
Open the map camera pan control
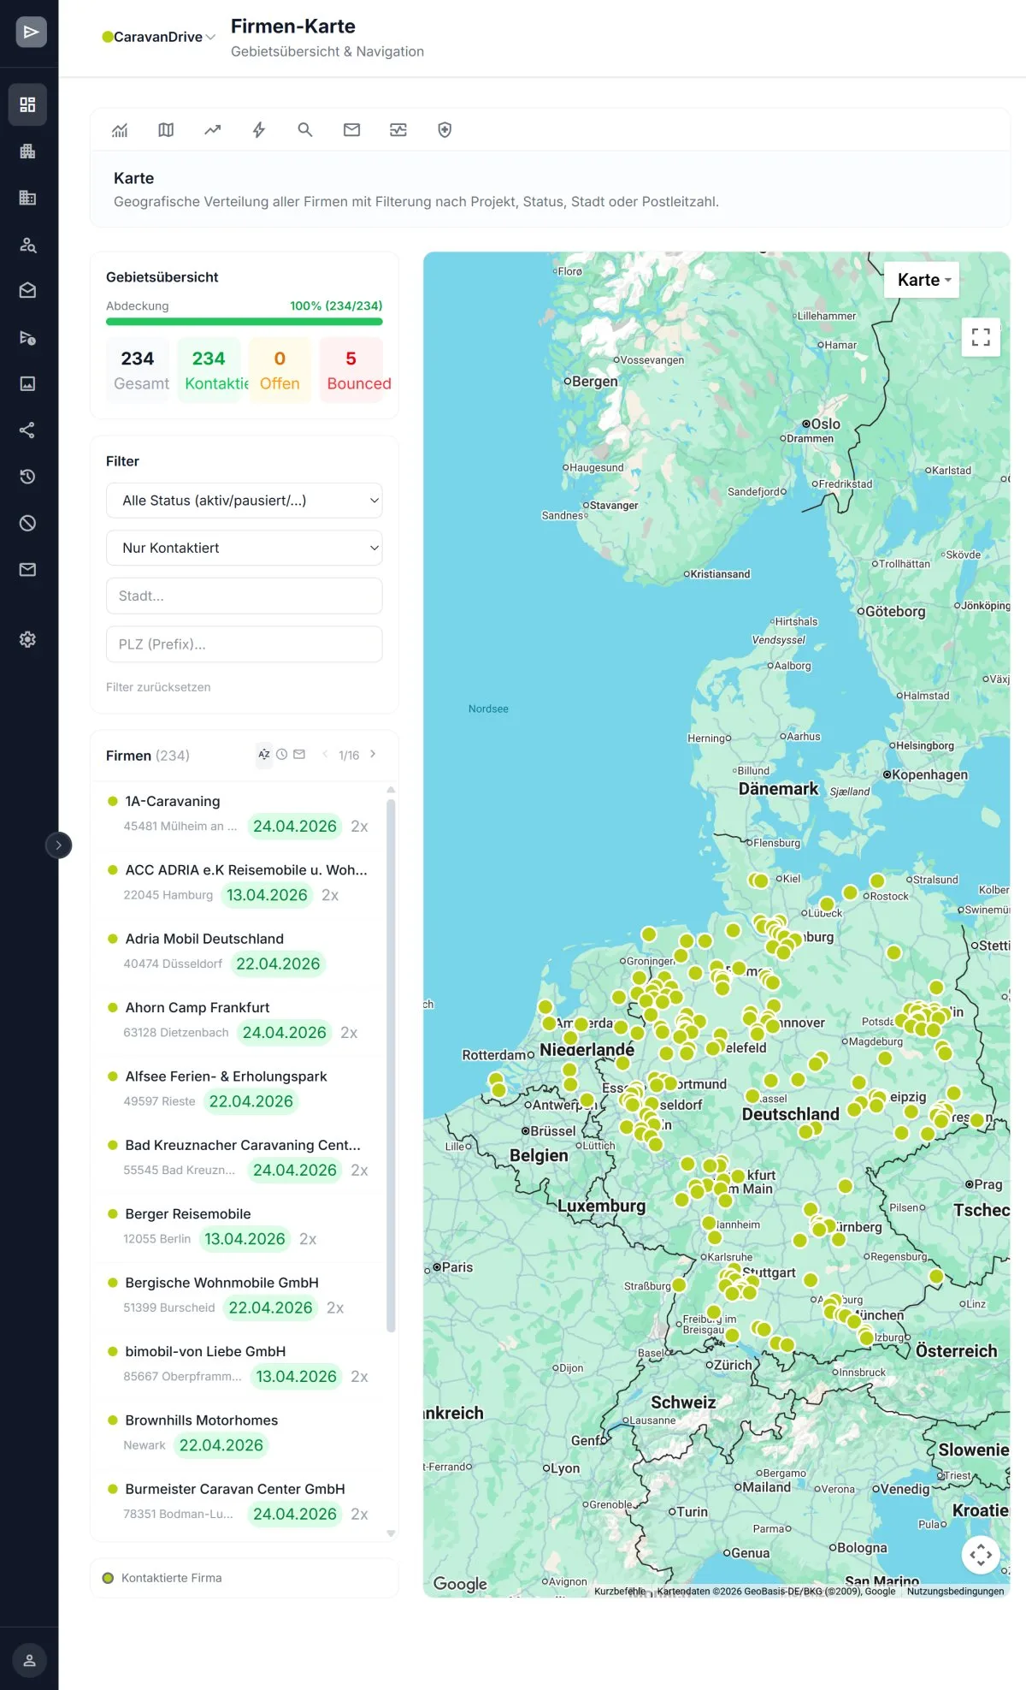click(981, 1555)
